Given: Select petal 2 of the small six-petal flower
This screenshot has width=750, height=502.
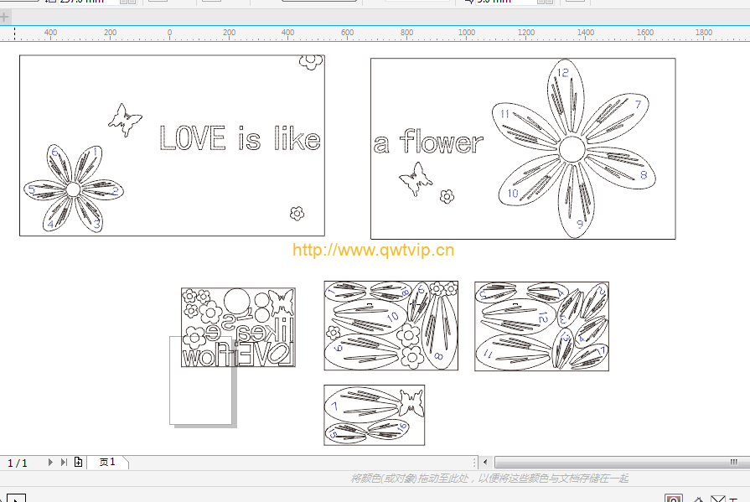Looking at the screenshot, I should click(102, 189).
